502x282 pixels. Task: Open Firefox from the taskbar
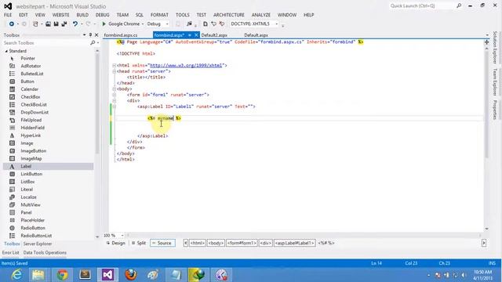pos(131,275)
